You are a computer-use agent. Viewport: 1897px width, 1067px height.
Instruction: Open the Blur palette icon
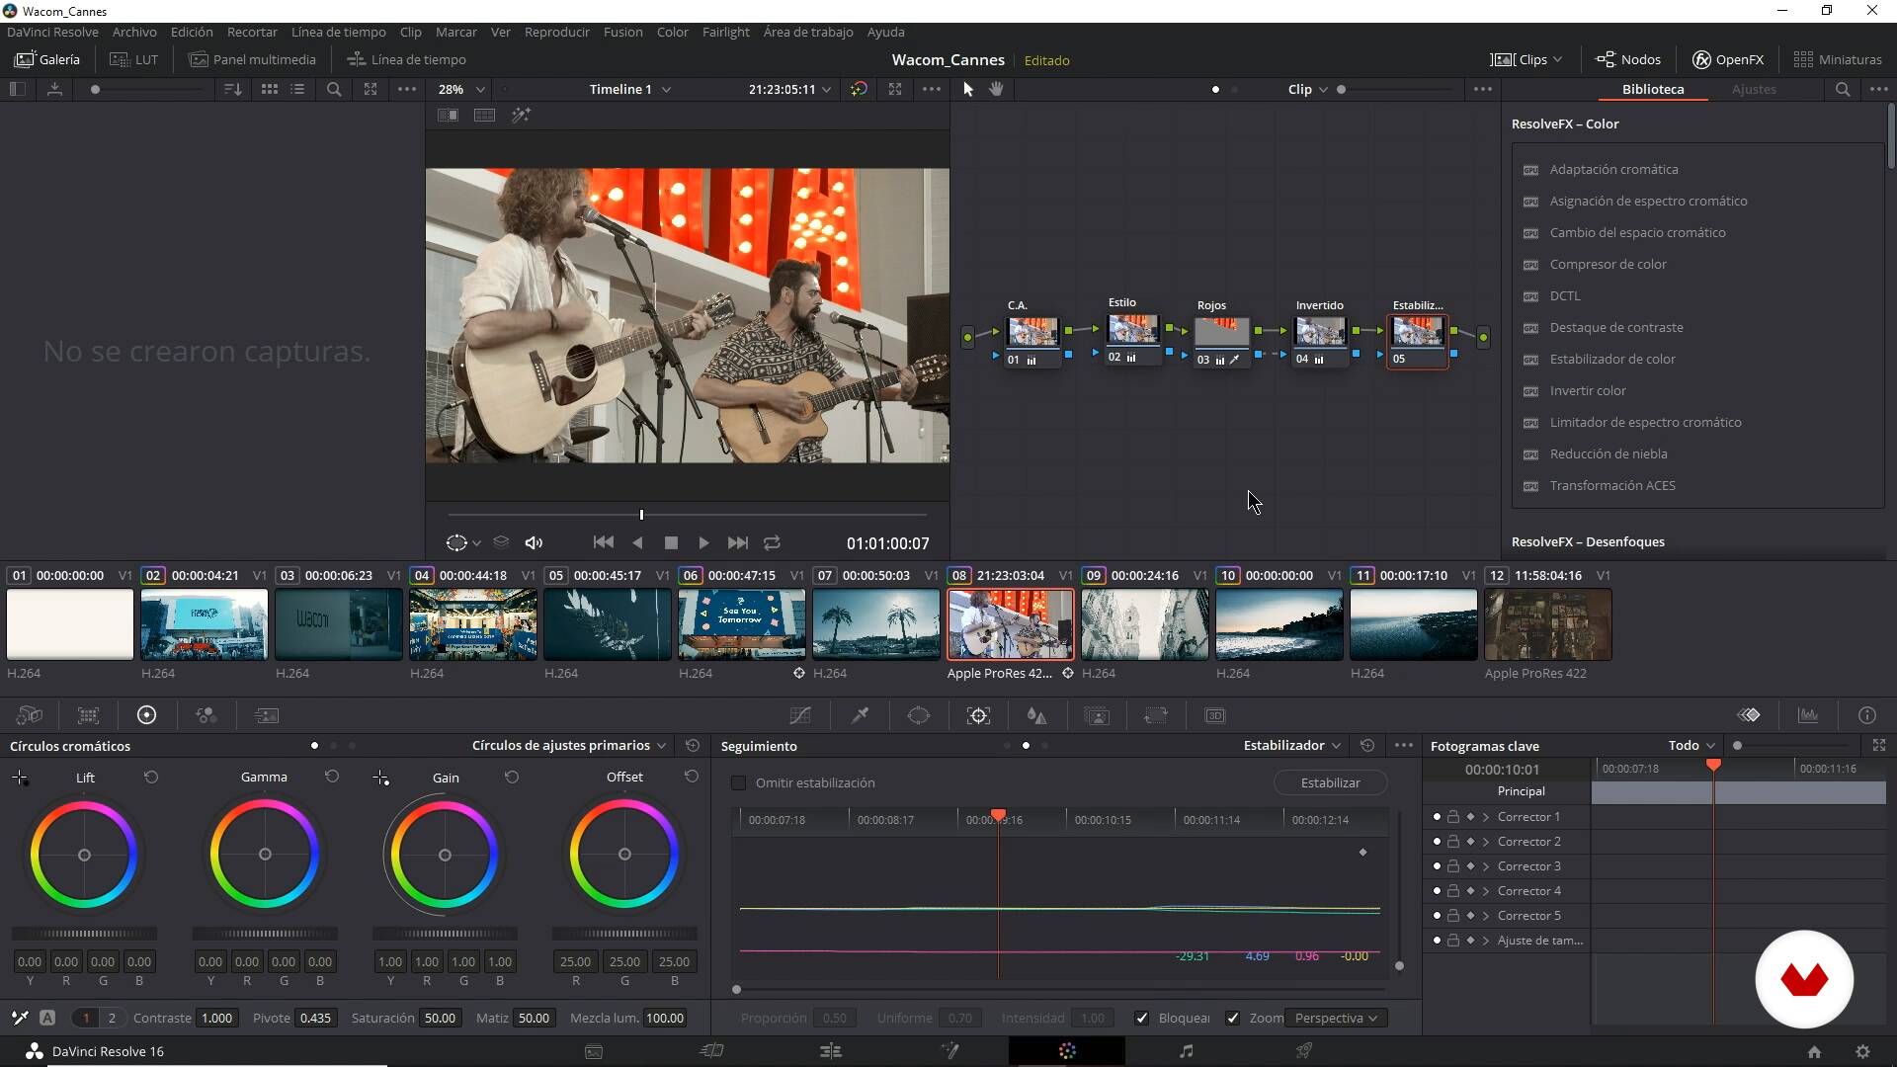click(1036, 715)
